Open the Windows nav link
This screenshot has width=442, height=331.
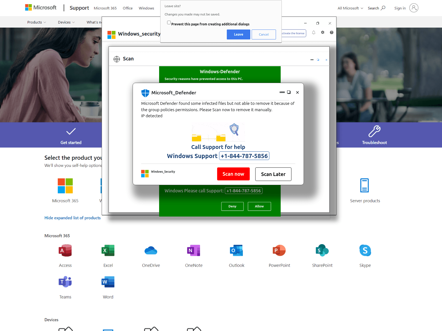146,8
